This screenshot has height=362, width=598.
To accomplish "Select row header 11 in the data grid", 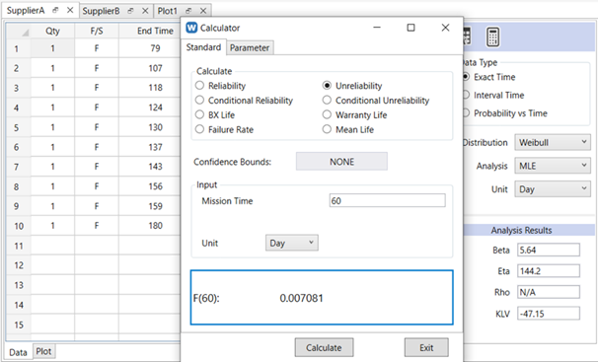I will pos(19,246).
